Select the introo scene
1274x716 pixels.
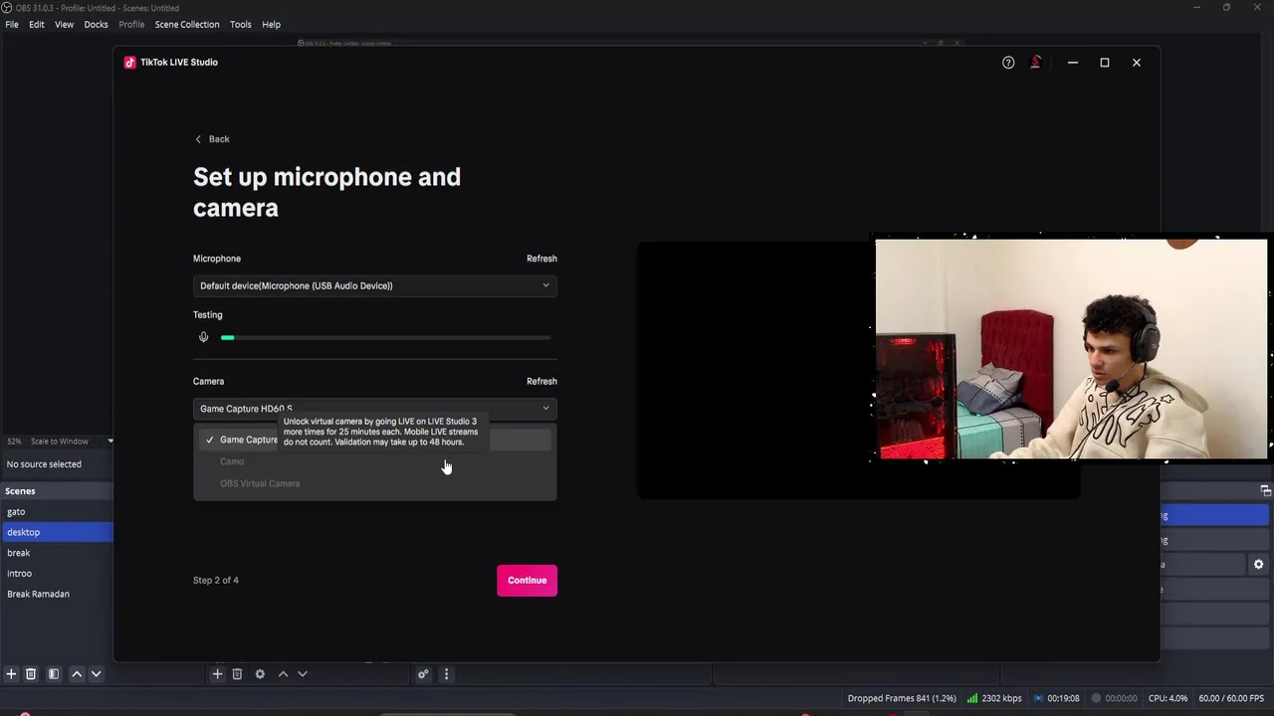coord(57,574)
